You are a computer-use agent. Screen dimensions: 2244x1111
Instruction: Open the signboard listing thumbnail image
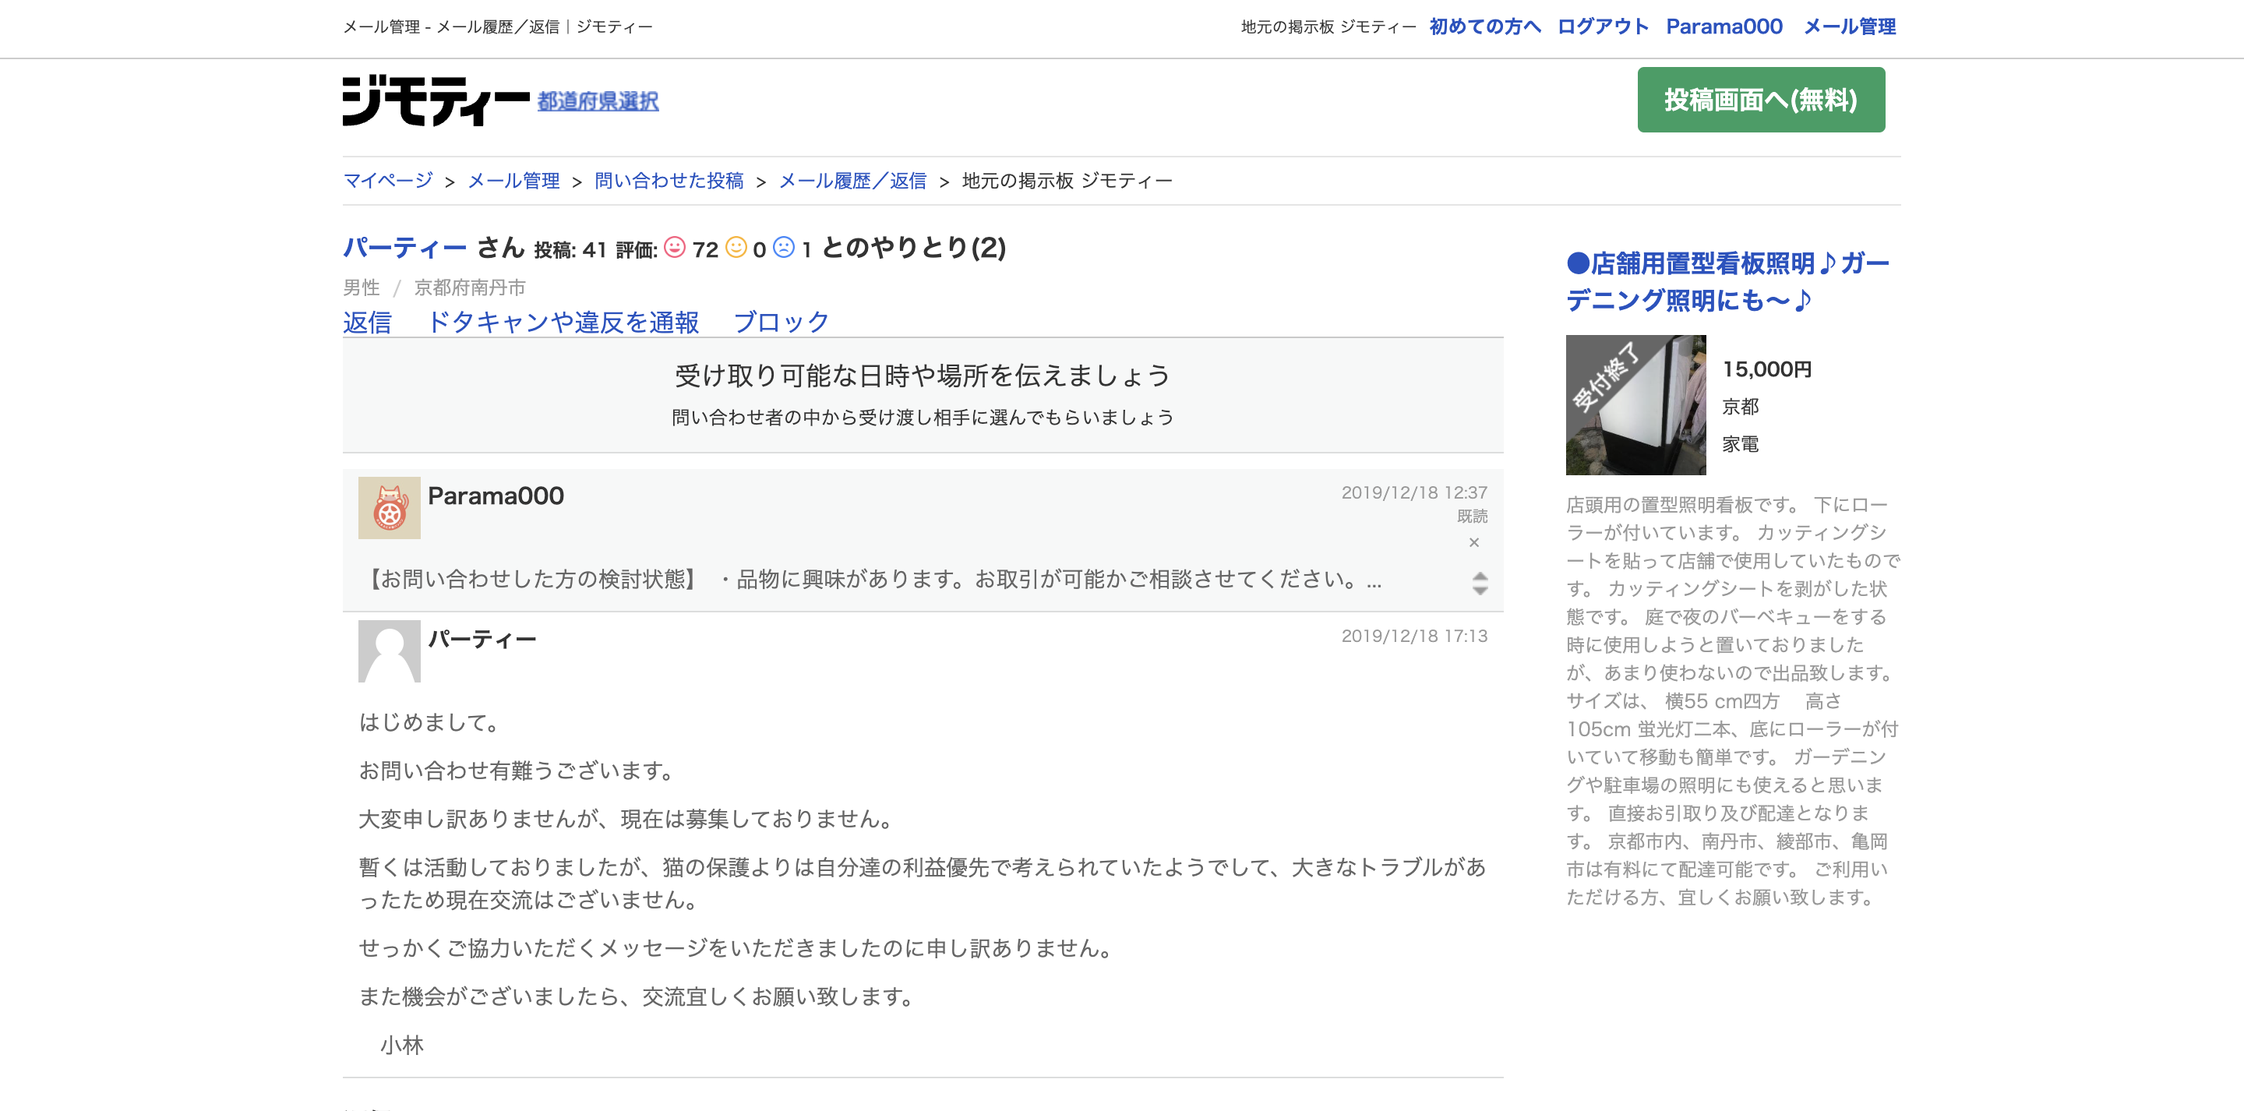(1635, 405)
